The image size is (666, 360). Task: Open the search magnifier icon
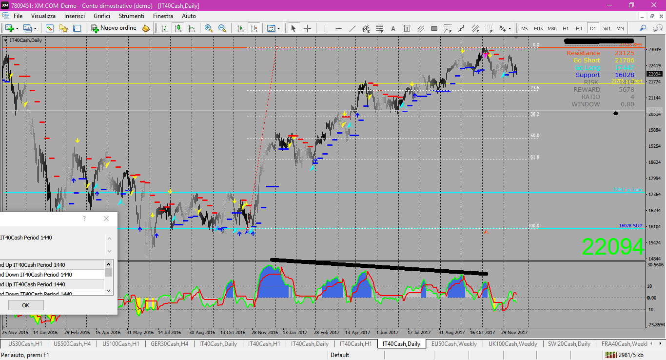tap(643, 28)
